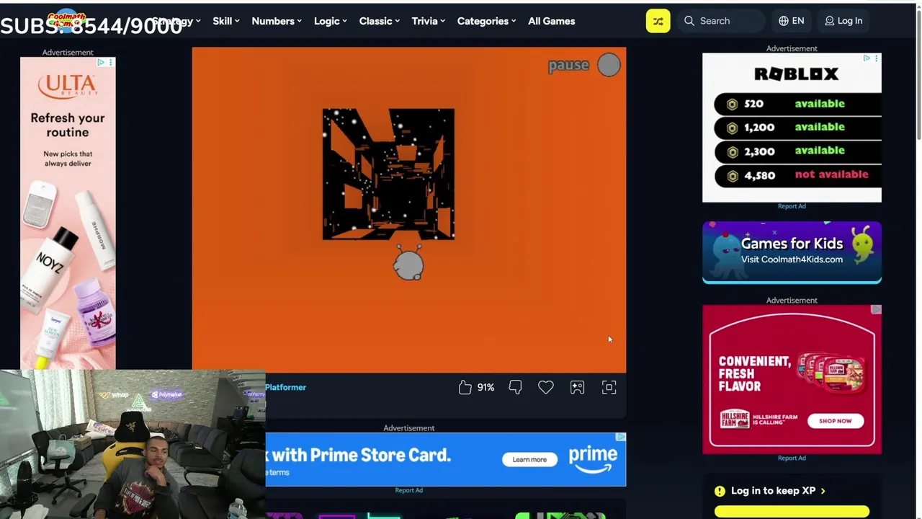Open the Logic dropdown menu
922x519 pixels.
331,21
